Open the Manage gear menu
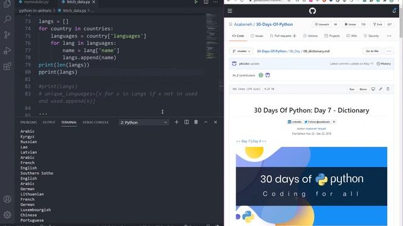403x226 pixels. coord(7,215)
